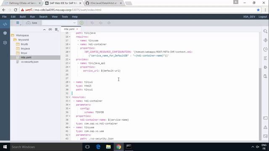The width and height of the screenshot is (269, 151).
Task: Open the Git history clock icon
Action: click(265, 49)
